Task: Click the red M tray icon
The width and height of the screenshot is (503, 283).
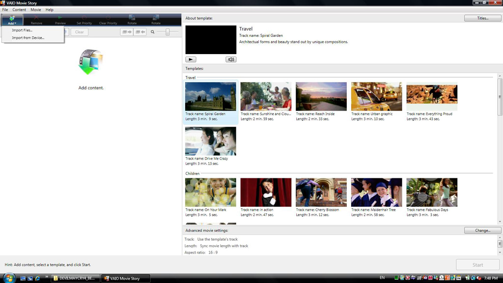Action: (430, 278)
